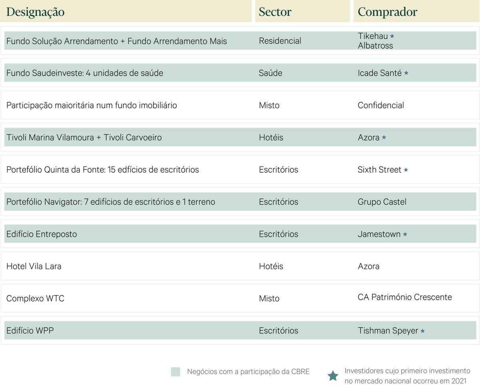The image size is (480, 385).
Task: Click the star beside Sixth Street
Action: point(406,170)
